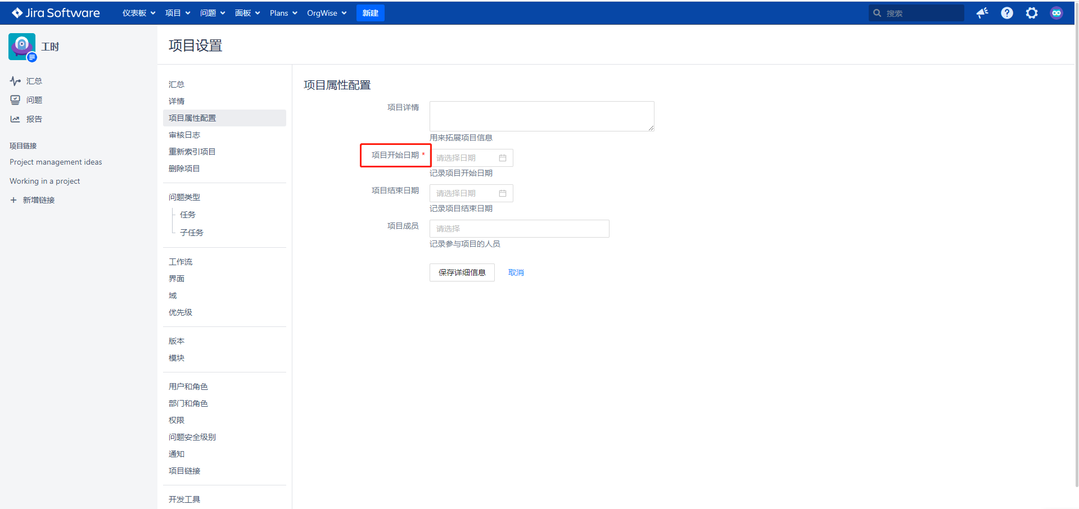1079x509 pixels.
Task: Select the 子任务 issue type item
Action: (x=192, y=233)
